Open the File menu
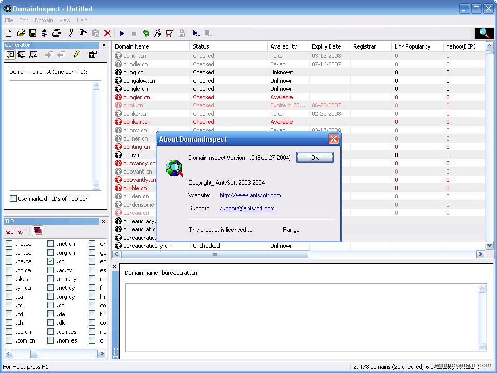The width and height of the screenshot is (497, 373). (x=9, y=20)
